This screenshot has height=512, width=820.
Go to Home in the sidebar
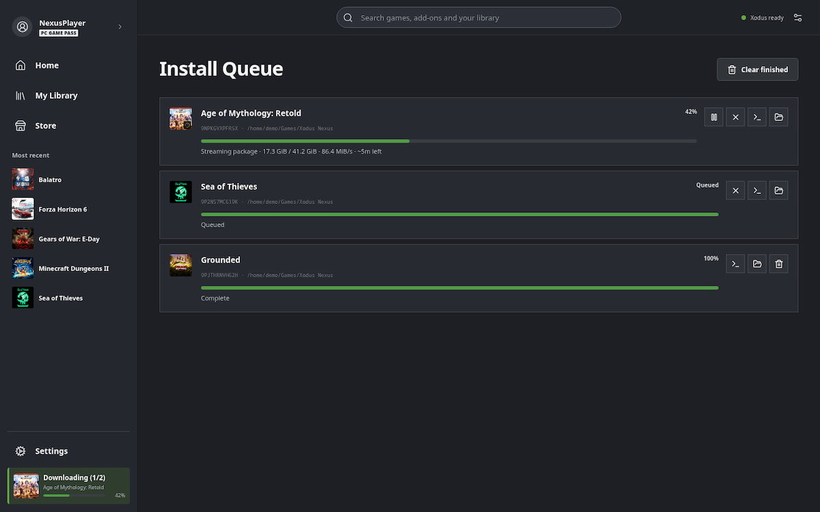(68, 66)
